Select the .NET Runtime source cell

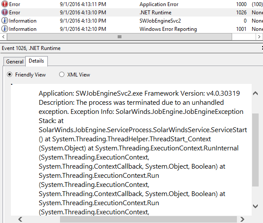pyautogui.click(x=155, y=13)
